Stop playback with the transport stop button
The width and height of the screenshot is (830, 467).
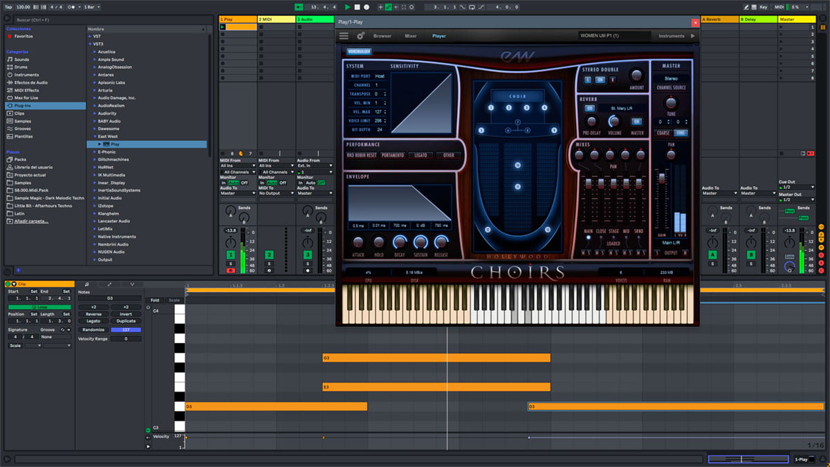358,7
